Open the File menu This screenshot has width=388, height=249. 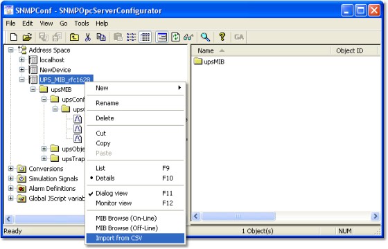pos(10,24)
